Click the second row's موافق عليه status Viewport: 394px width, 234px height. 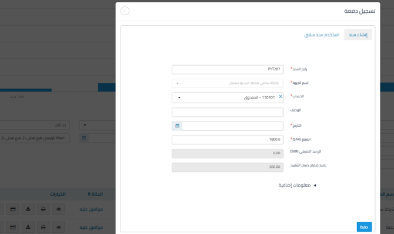91,227
